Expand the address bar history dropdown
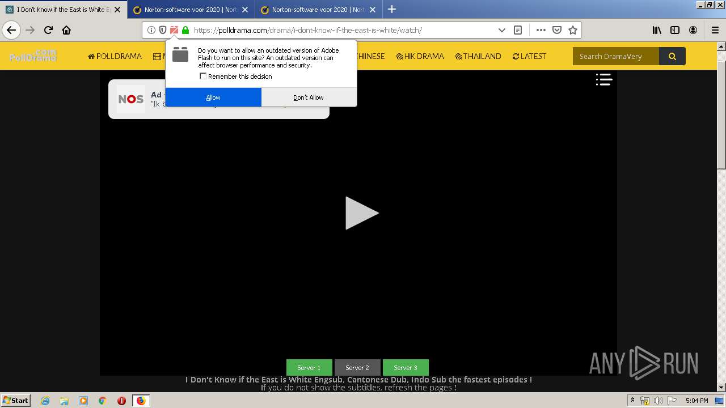 coord(502,30)
